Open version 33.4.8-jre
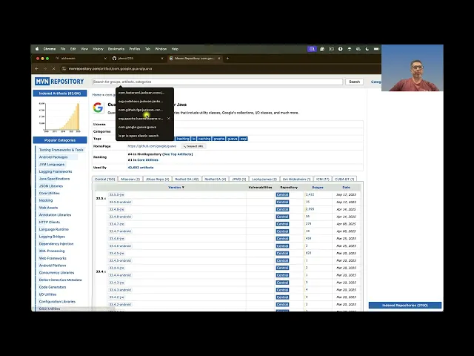Screen dimensions: 474x356 [x=117, y=209]
